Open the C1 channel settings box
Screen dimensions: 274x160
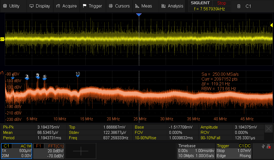click(x=17, y=151)
